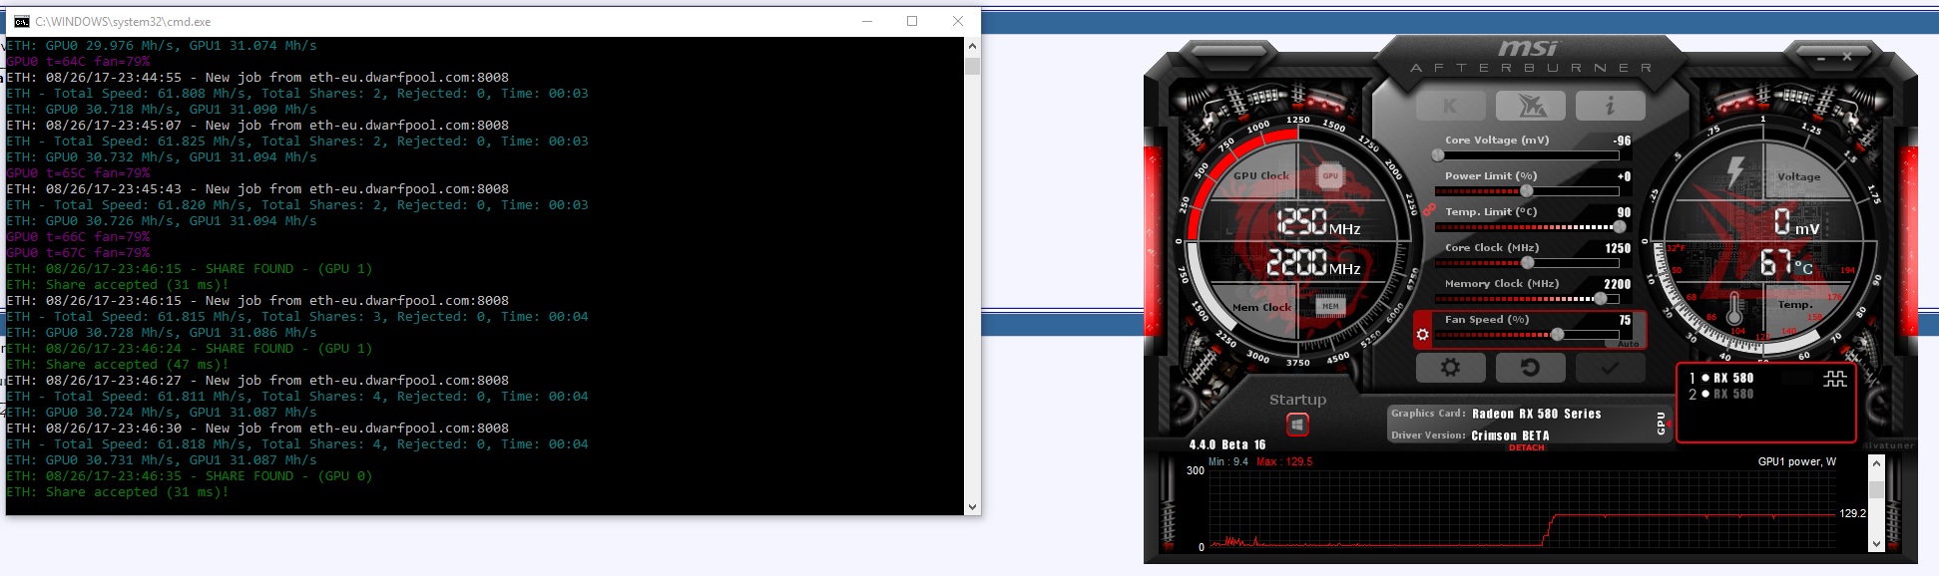Minimize the MSI Afterburner window
The width and height of the screenshot is (1939, 576).
pos(1821,58)
